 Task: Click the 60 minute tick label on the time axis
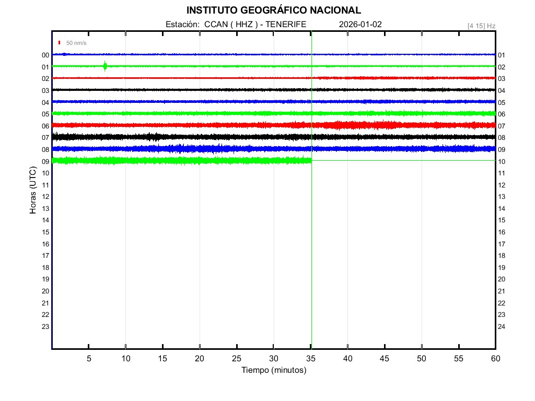pyautogui.click(x=495, y=359)
